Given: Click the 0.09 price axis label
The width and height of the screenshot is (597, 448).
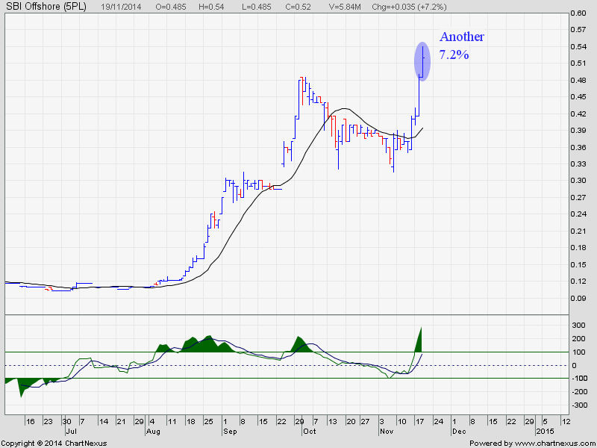Looking at the screenshot, I should click(578, 298).
